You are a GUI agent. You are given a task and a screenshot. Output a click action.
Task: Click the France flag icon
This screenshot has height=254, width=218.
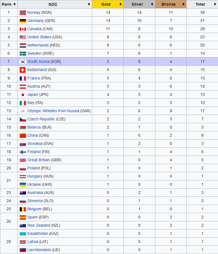[23, 79]
